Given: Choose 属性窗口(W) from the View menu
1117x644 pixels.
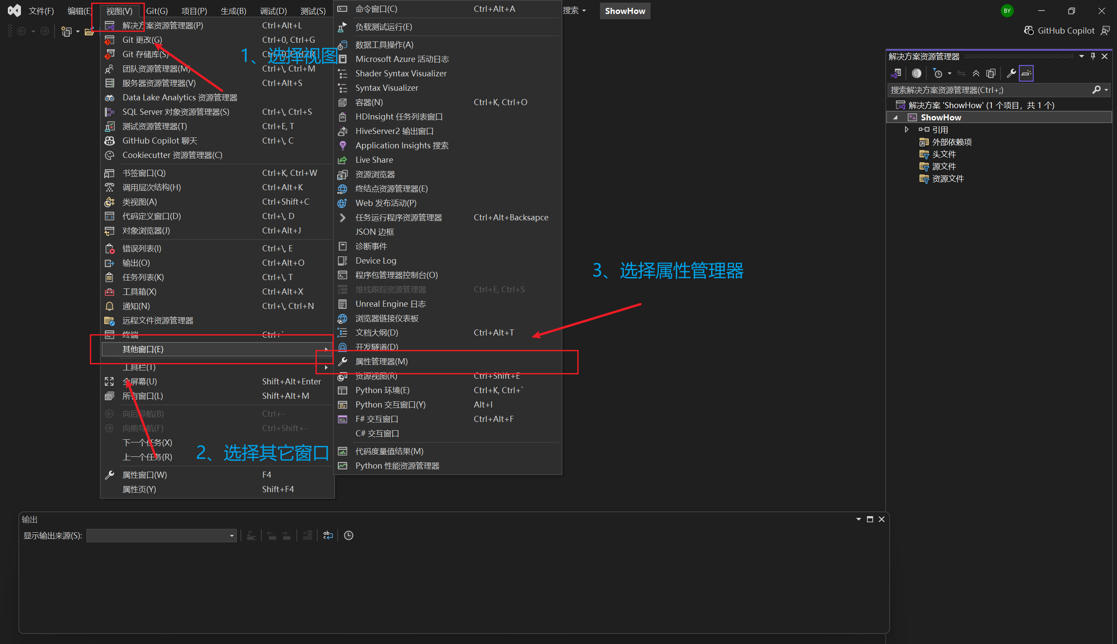Looking at the screenshot, I should tap(217, 475).
